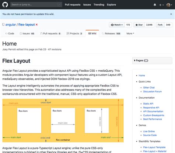The width and height of the screenshot is (175, 153).
Task: Open the Custom Breakpoints link
Action: pos(154,115)
